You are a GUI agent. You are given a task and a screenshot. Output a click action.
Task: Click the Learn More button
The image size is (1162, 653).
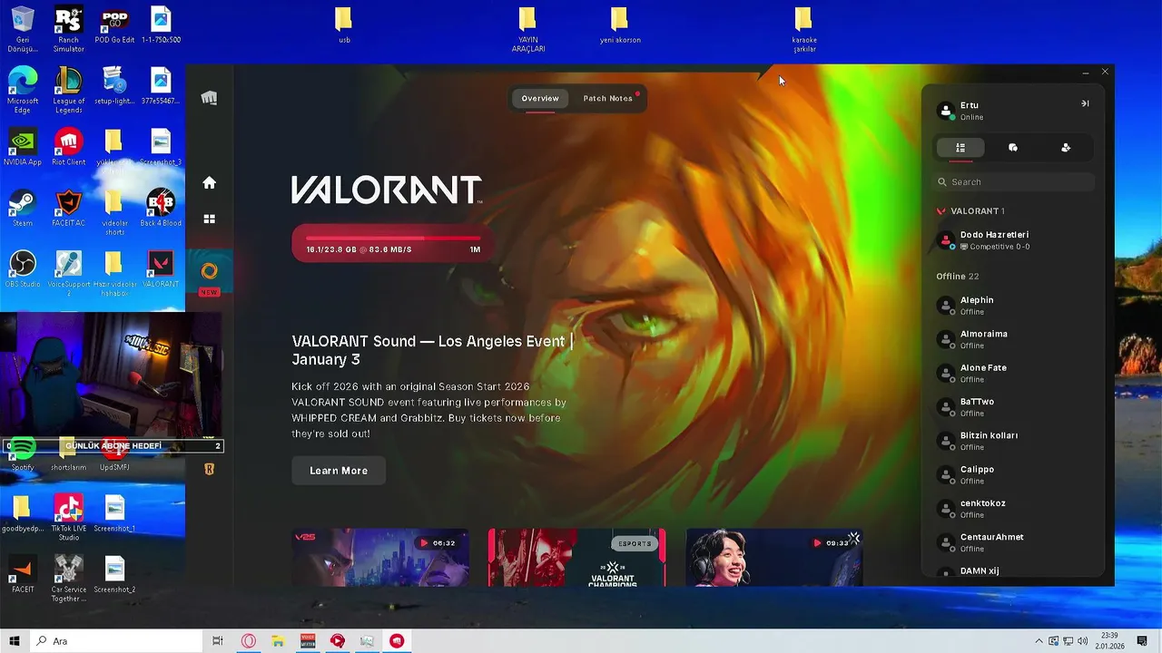pyautogui.click(x=339, y=471)
